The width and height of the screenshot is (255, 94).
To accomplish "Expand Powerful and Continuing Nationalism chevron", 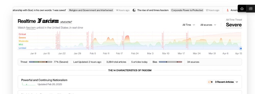I will [237, 82].
